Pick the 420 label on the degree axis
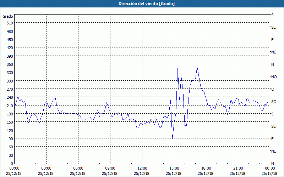The height and width of the screenshot is (177, 284). click(10, 48)
